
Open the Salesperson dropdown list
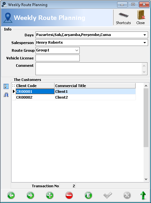pyautogui.click(x=145, y=43)
